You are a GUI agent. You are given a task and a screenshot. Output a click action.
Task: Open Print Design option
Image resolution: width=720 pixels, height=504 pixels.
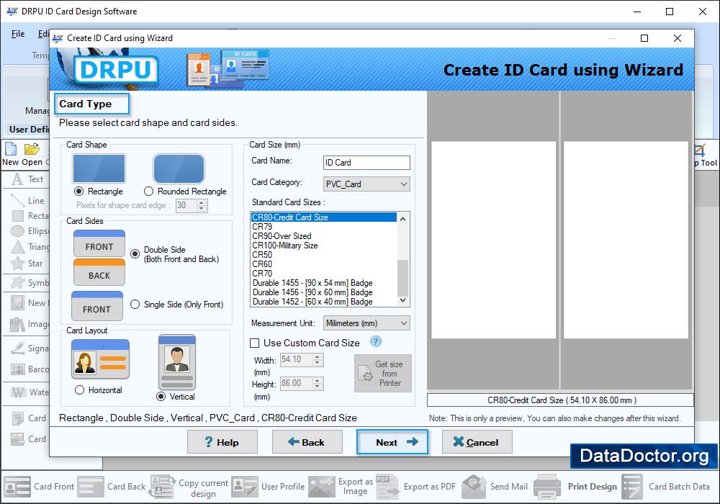(576, 487)
